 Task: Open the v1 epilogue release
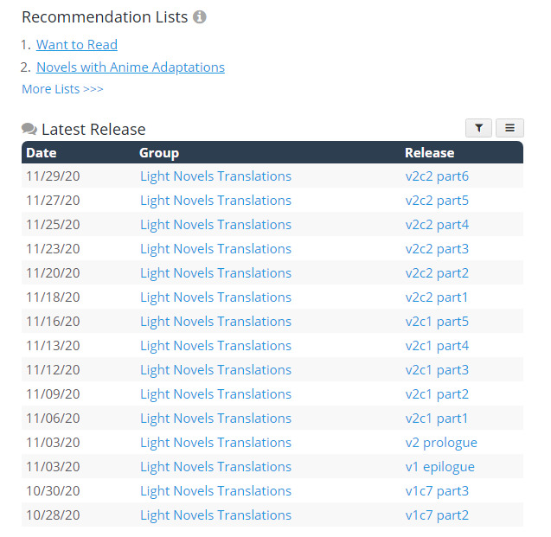click(x=439, y=467)
